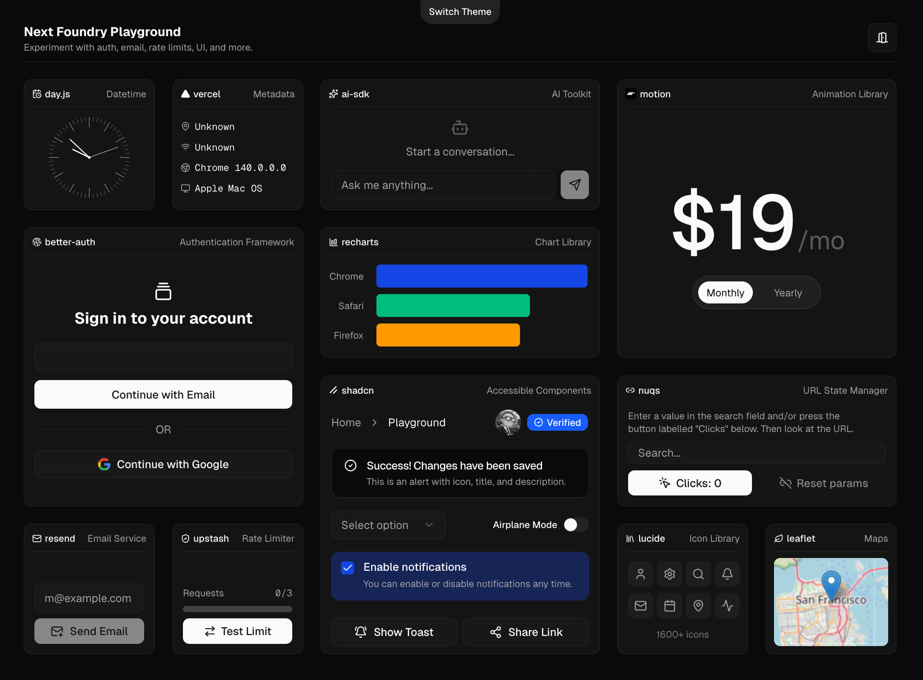Click the user avatar image

coord(508,422)
